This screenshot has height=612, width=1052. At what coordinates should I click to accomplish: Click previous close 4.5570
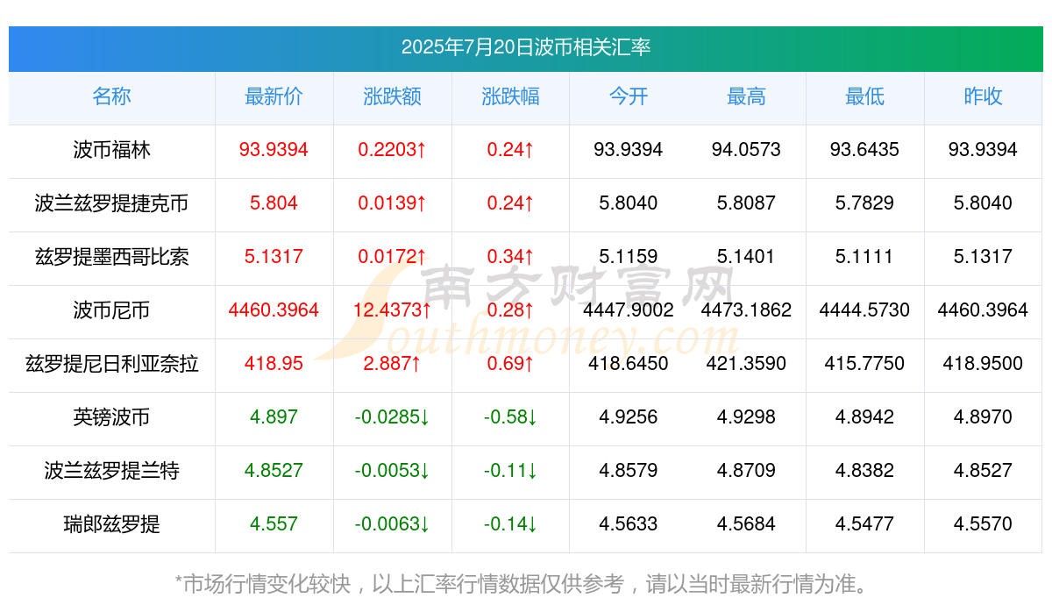[983, 524]
